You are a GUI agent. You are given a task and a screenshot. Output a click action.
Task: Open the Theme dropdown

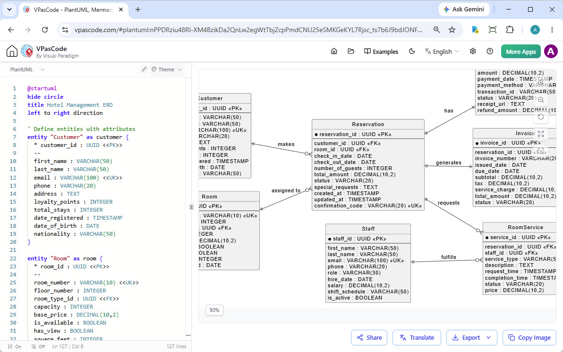click(167, 69)
